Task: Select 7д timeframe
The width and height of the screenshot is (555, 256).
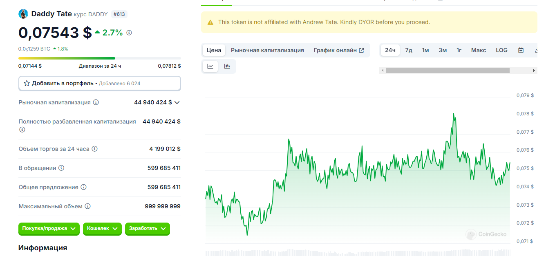Action: 409,50
